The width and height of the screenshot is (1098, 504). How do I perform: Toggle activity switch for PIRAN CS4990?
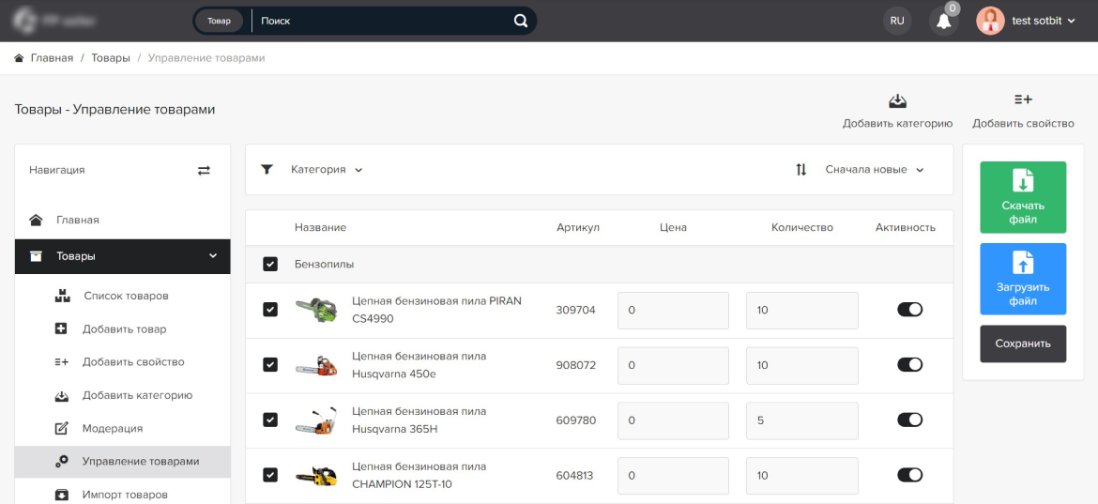(909, 310)
